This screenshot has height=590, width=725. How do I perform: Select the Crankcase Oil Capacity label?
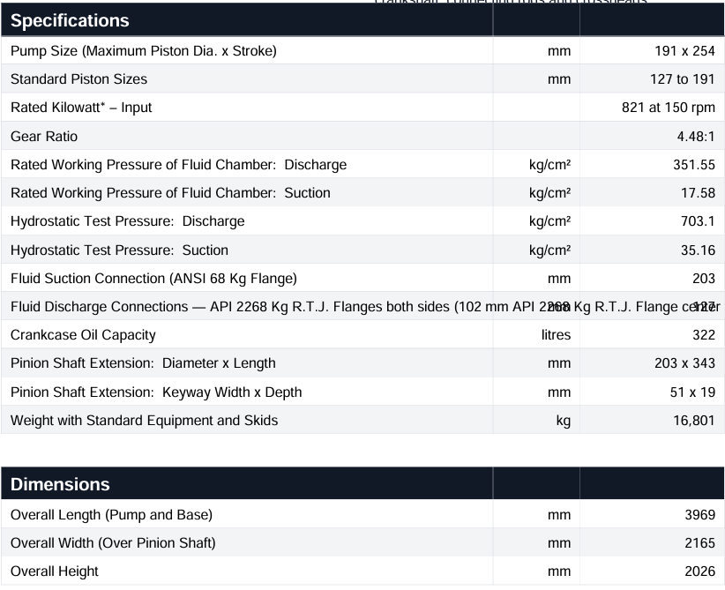pyautogui.click(x=83, y=335)
